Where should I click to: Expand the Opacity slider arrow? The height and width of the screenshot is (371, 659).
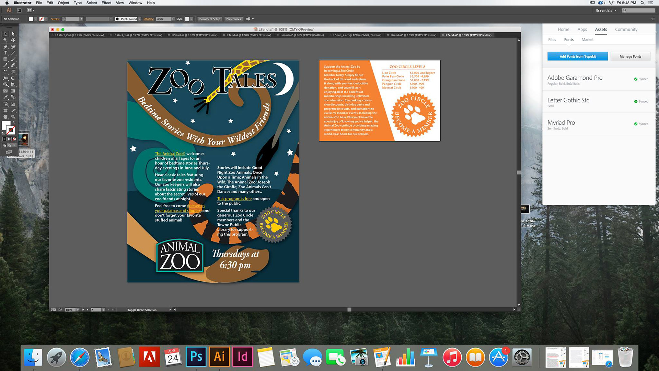point(173,19)
